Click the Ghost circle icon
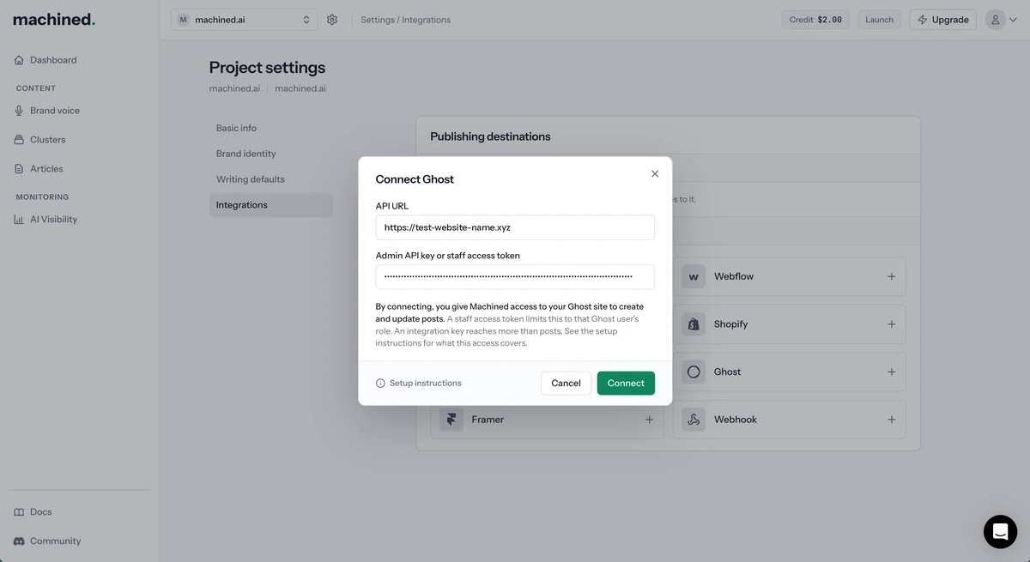This screenshot has height=562, width=1030. click(x=694, y=372)
